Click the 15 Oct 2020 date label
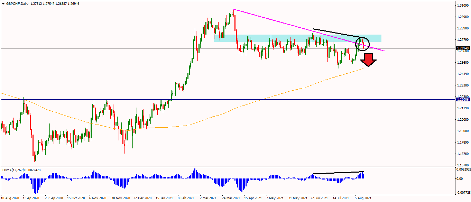The image size is (471, 202). [x=76, y=198]
